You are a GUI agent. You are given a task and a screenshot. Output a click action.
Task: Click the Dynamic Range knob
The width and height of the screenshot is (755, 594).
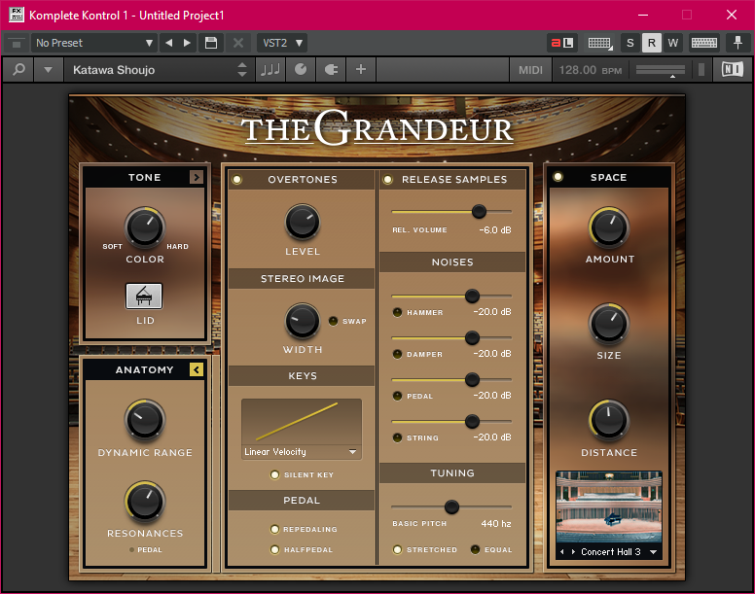[x=145, y=420]
